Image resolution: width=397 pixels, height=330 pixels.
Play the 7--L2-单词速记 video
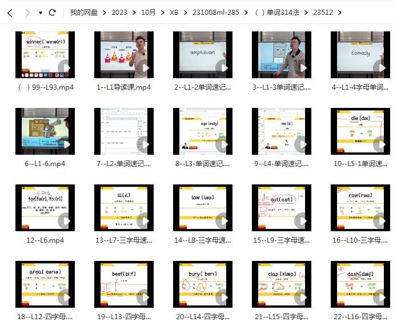[145, 144]
